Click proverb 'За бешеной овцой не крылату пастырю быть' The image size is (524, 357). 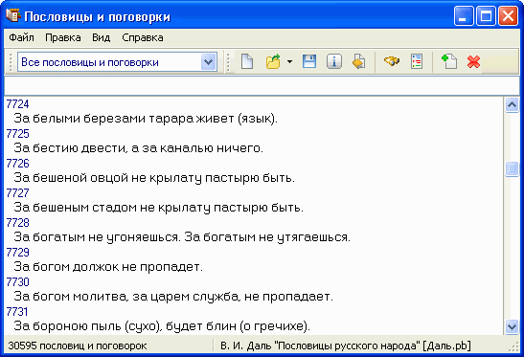click(154, 178)
